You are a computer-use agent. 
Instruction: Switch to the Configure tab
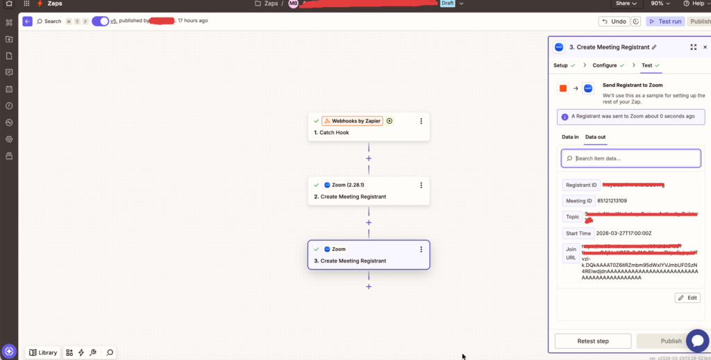point(608,65)
